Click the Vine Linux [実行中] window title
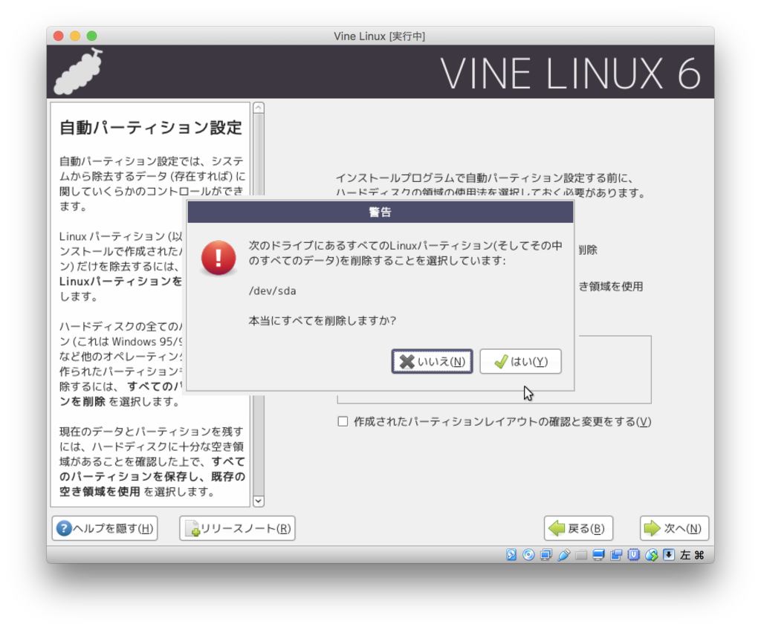 (x=380, y=36)
